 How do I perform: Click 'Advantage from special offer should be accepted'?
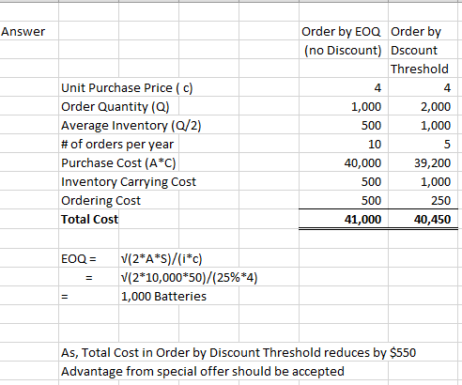(203, 372)
